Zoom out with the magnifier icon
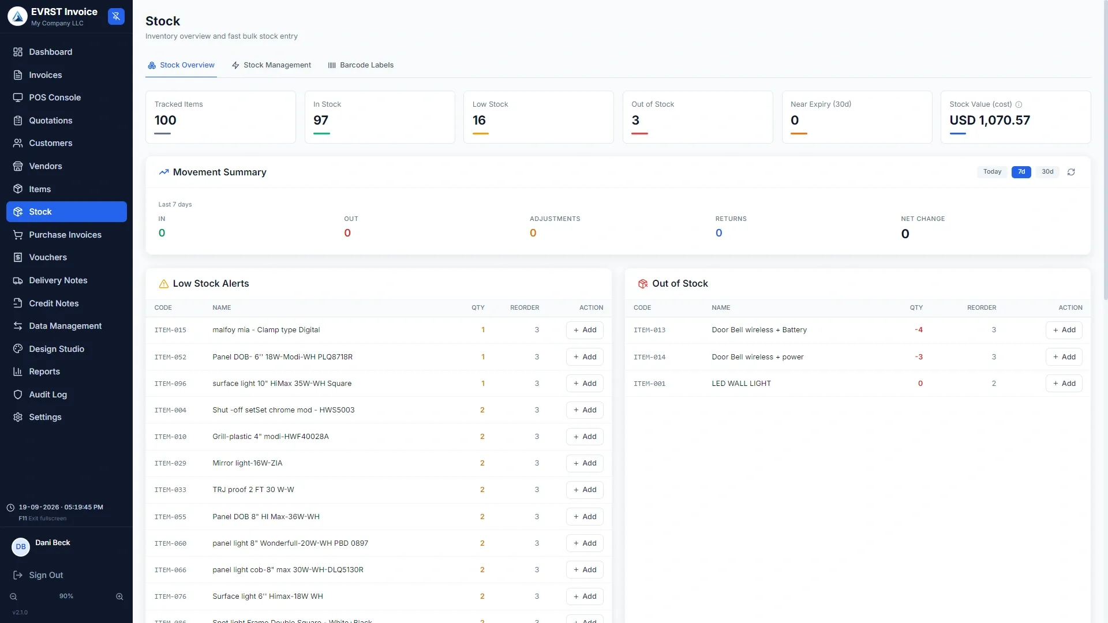 pyautogui.click(x=13, y=596)
